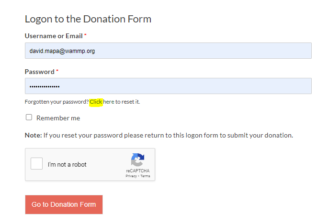The width and height of the screenshot is (317, 223).
Task: Click the word 'here' in reset link
Action: point(109,102)
